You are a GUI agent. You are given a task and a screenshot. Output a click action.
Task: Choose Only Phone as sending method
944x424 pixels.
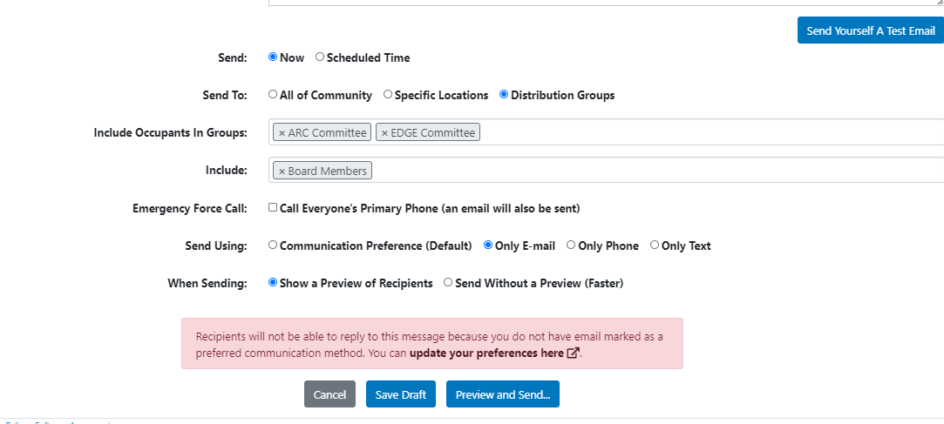pyautogui.click(x=571, y=245)
